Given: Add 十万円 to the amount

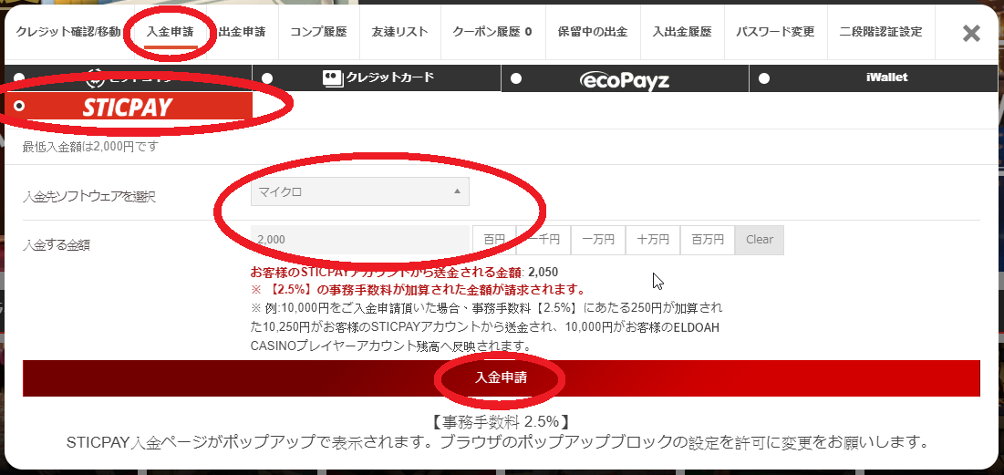Looking at the screenshot, I should [x=653, y=240].
